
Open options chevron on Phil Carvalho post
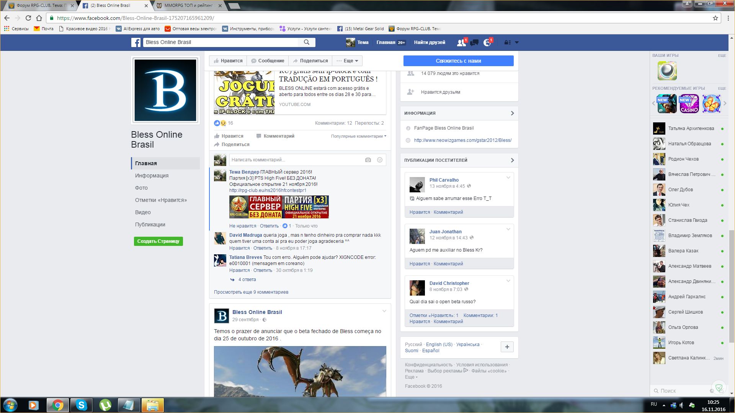[x=508, y=177]
